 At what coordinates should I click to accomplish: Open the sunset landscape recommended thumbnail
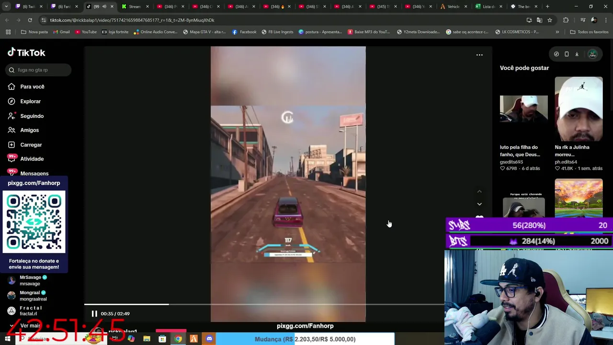tap(579, 198)
